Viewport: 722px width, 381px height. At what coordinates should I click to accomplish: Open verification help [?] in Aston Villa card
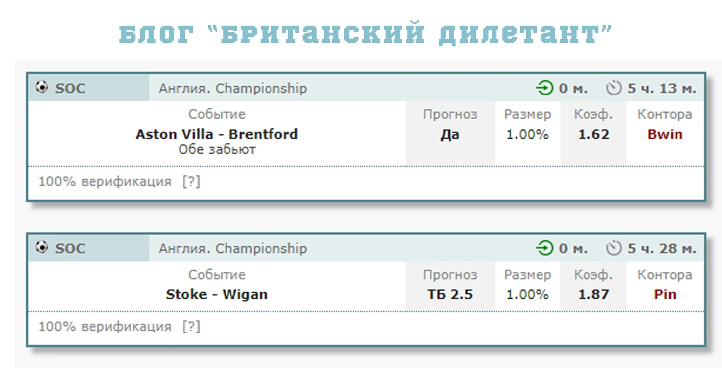click(191, 182)
